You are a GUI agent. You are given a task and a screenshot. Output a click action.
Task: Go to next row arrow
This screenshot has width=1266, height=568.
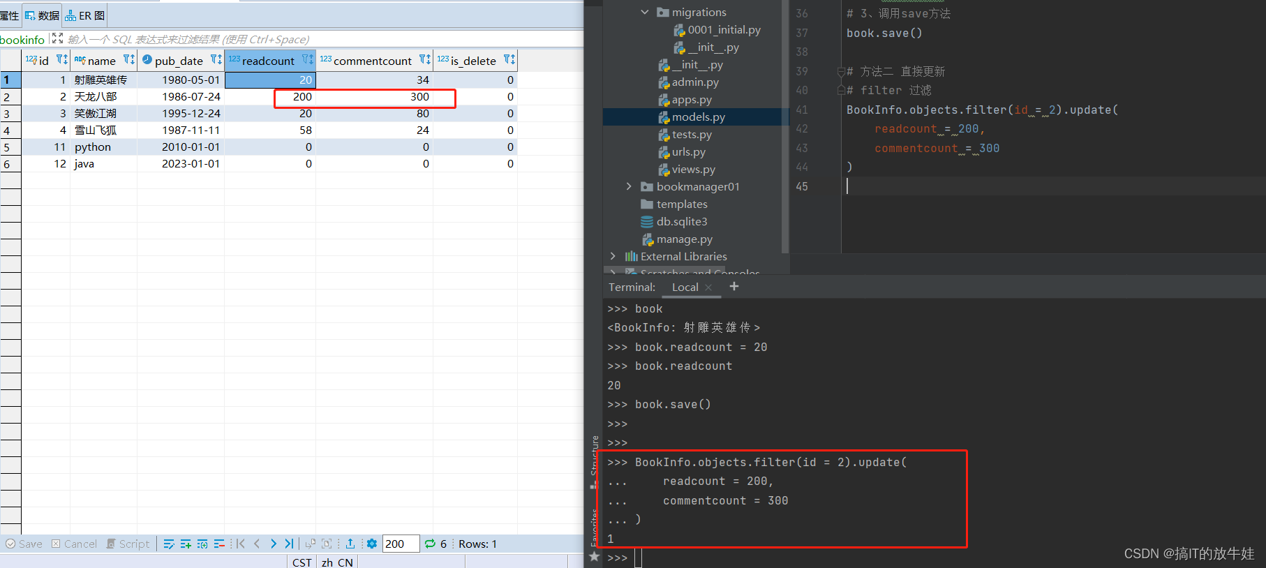point(273,544)
